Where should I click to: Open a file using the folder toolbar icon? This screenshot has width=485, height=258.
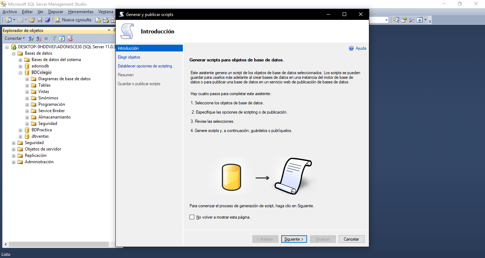click(32, 20)
